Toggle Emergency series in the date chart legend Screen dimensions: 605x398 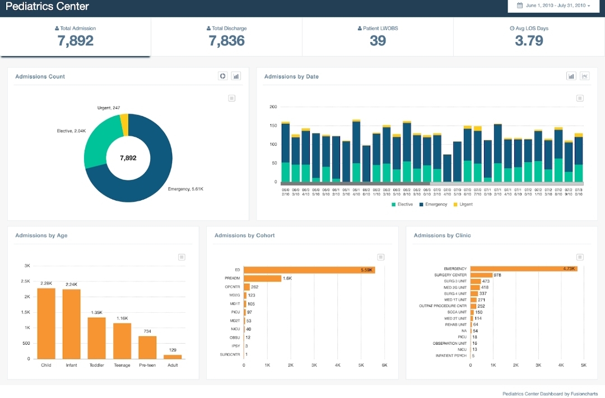click(432, 205)
